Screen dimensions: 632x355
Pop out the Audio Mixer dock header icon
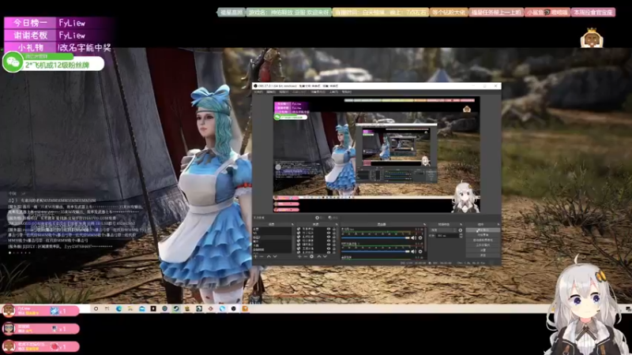424,224
